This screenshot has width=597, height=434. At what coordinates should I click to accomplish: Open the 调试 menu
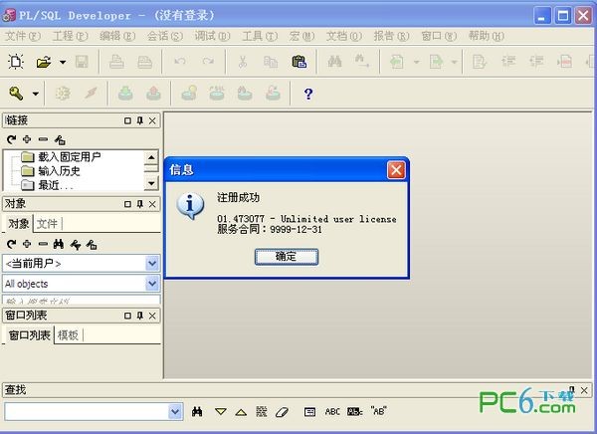coord(213,36)
